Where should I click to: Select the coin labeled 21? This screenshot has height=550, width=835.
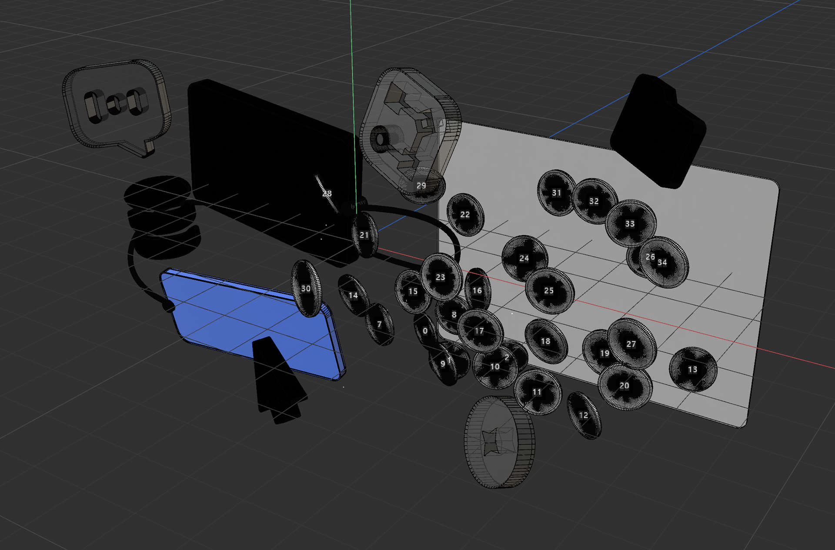click(364, 235)
